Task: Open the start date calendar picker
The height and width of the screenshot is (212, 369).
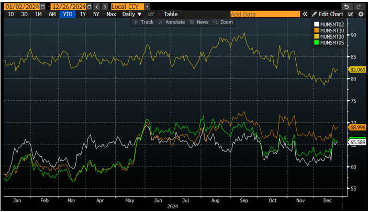Action: (43, 6)
